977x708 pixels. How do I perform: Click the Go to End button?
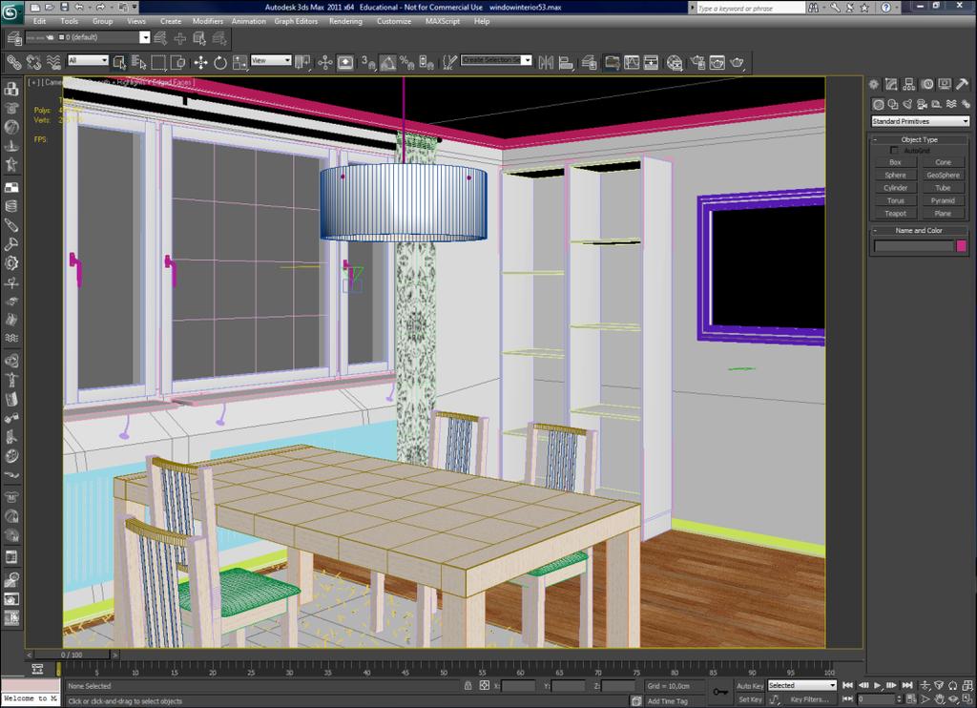(907, 685)
